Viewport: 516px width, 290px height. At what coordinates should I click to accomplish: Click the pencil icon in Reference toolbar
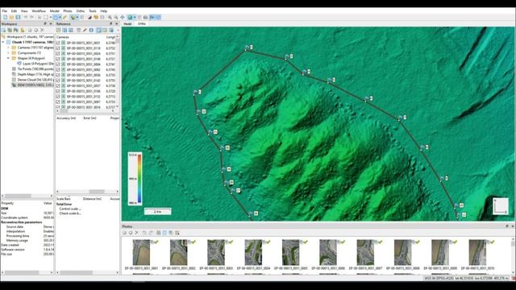[85, 30]
